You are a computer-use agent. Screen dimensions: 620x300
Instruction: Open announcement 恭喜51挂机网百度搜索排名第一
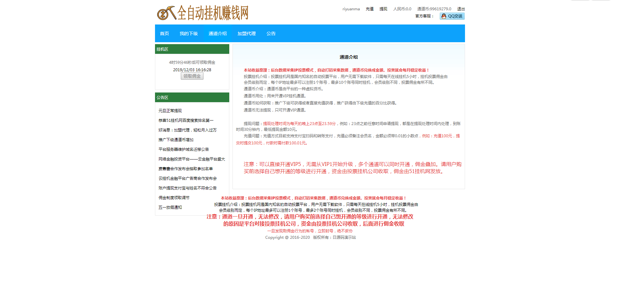tap(186, 121)
